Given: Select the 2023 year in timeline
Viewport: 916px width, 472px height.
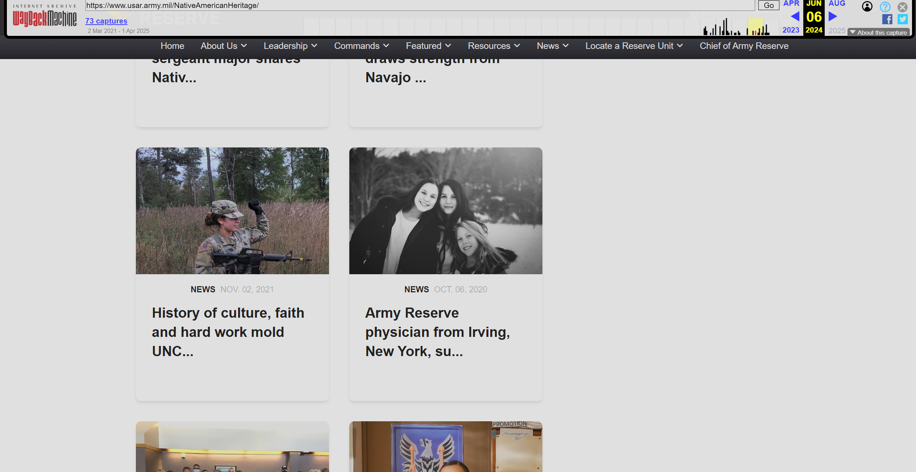Looking at the screenshot, I should 791,30.
